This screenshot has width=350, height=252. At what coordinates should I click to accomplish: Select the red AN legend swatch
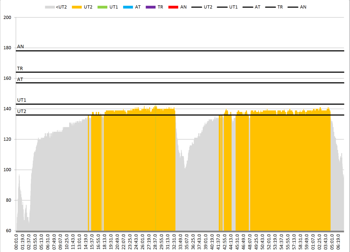coord(173,7)
